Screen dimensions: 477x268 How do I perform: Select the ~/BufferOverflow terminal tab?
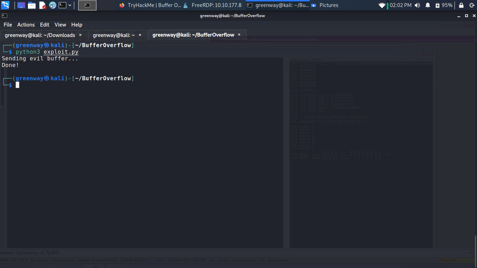[x=198, y=35]
